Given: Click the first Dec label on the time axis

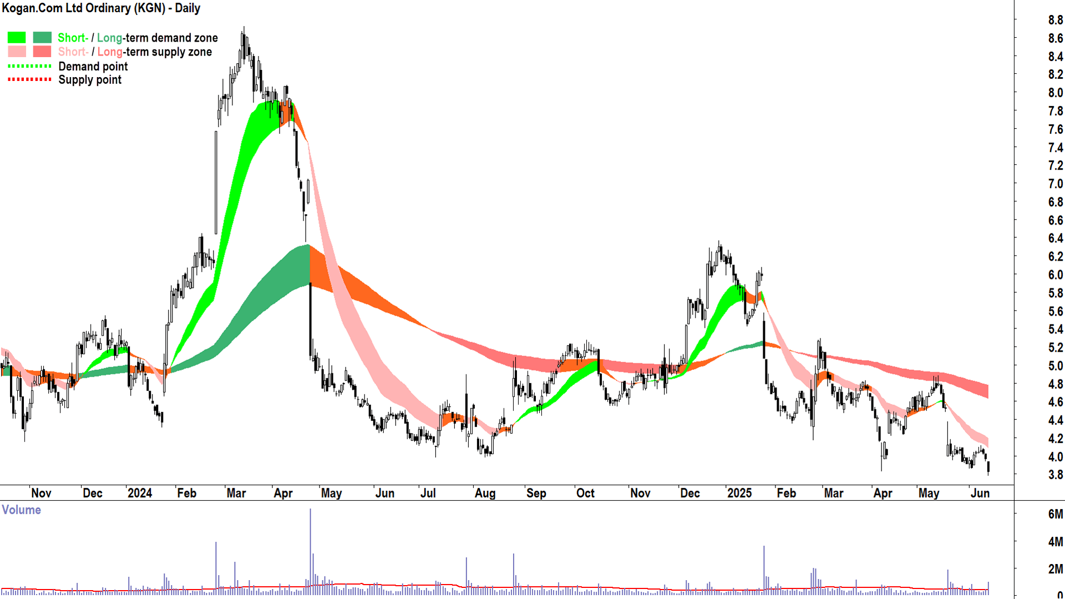Looking at the screenshot, I should (x=92, y=493).
